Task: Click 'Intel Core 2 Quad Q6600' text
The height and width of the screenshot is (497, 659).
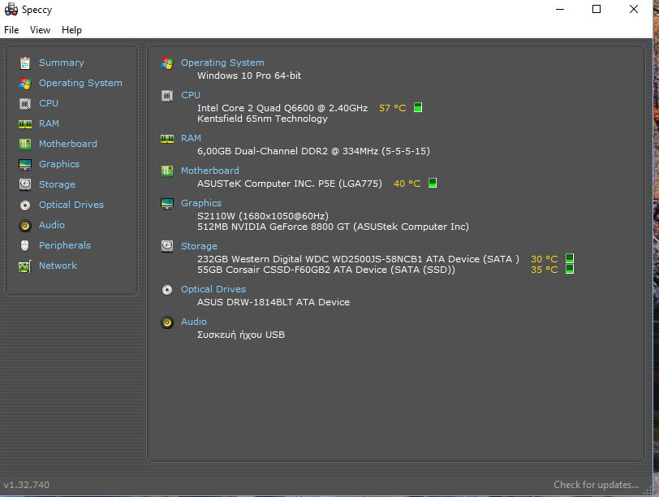Action: click(x=256, y=108)
